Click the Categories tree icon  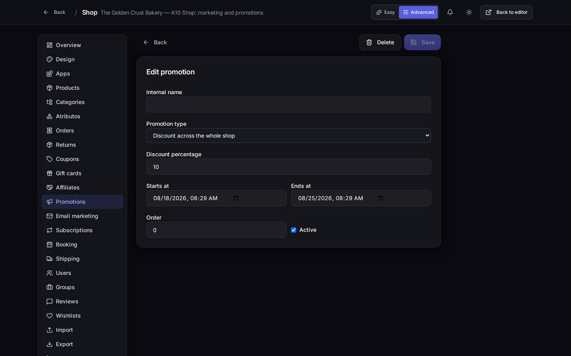click(x=49, y=102)
